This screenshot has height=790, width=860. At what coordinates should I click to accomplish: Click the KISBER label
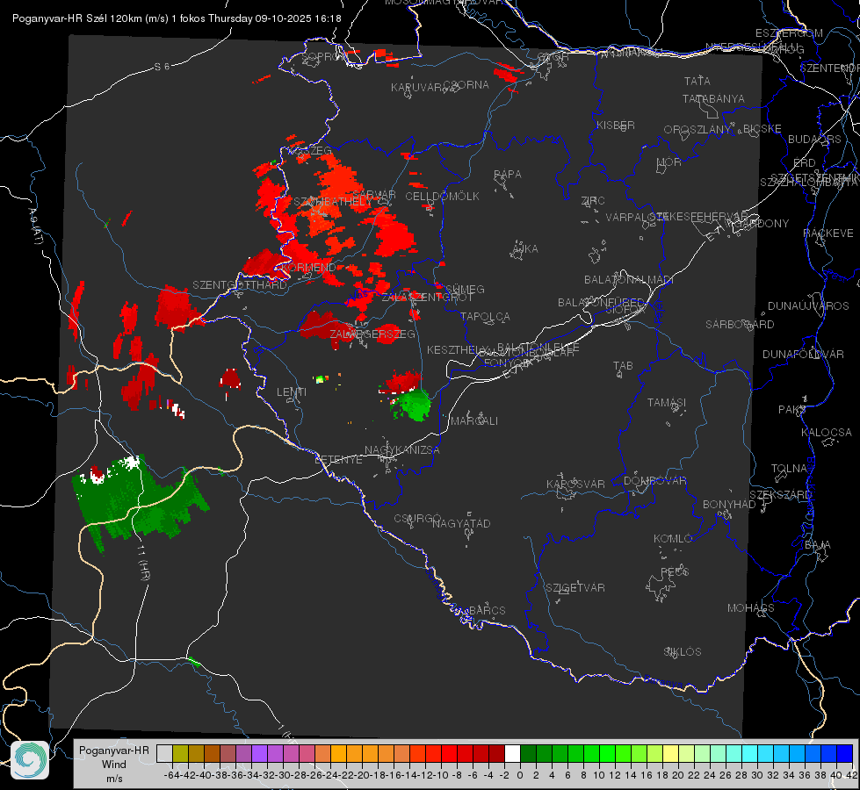click(x=616, y=126)
